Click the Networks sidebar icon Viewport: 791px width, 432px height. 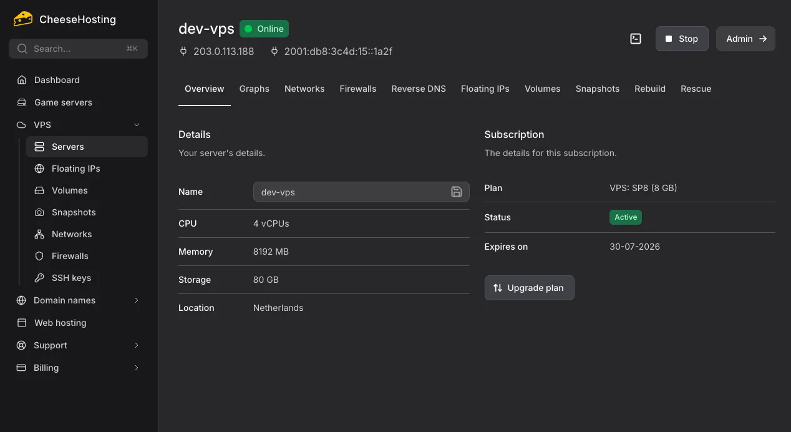(x=39, y=234)
